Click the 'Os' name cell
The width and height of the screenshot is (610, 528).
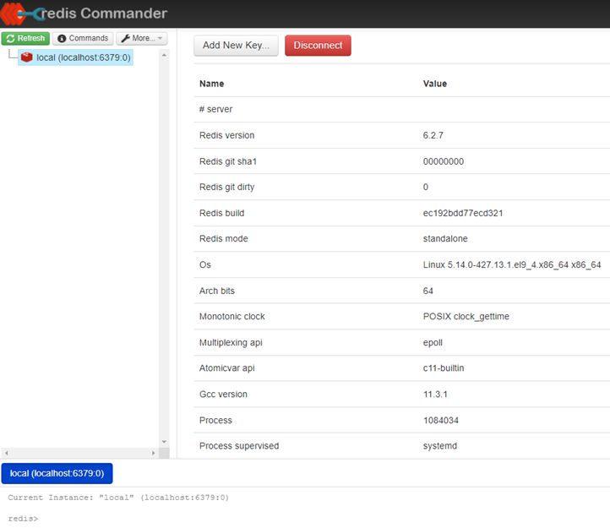(205, 264)
